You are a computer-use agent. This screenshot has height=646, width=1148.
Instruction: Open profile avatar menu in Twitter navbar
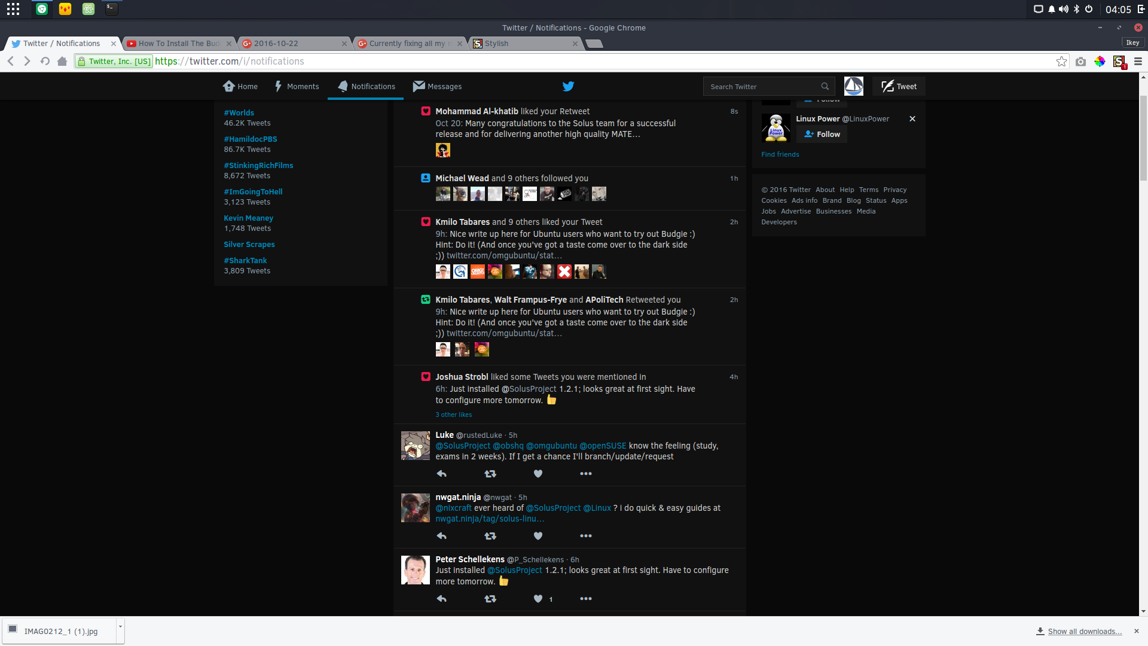854,86
